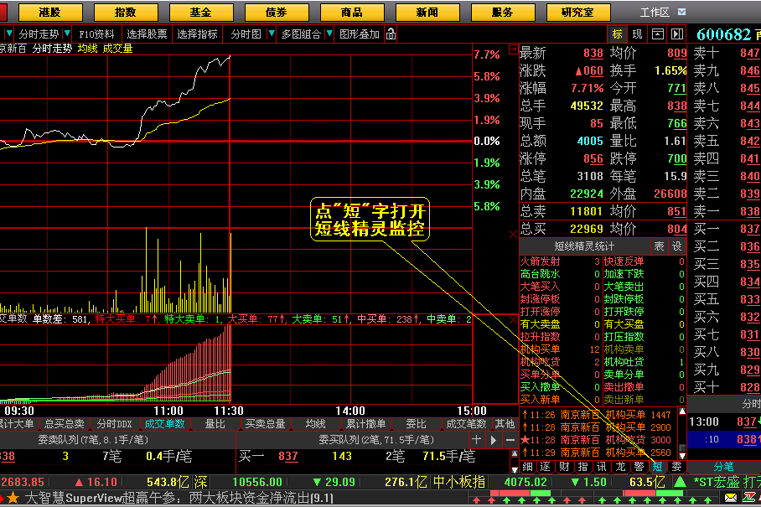761x507 pixels.
Task: Click the lock icon beside 图形叠加
Action: coord(391,34)
